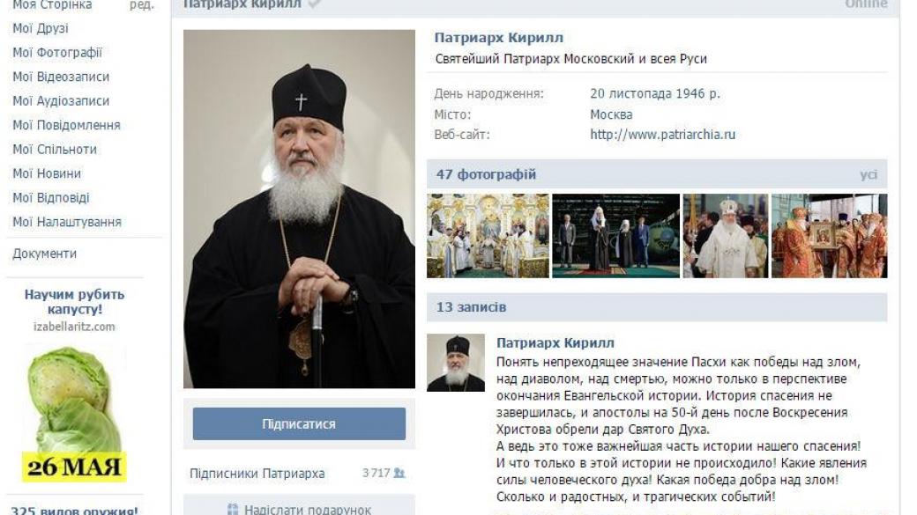917x515 pixels.
Task: Click the Підписатися subscribe button
Action: (x=299, y=424)
